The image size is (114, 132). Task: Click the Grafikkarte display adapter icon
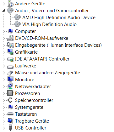tap(10, 52)
